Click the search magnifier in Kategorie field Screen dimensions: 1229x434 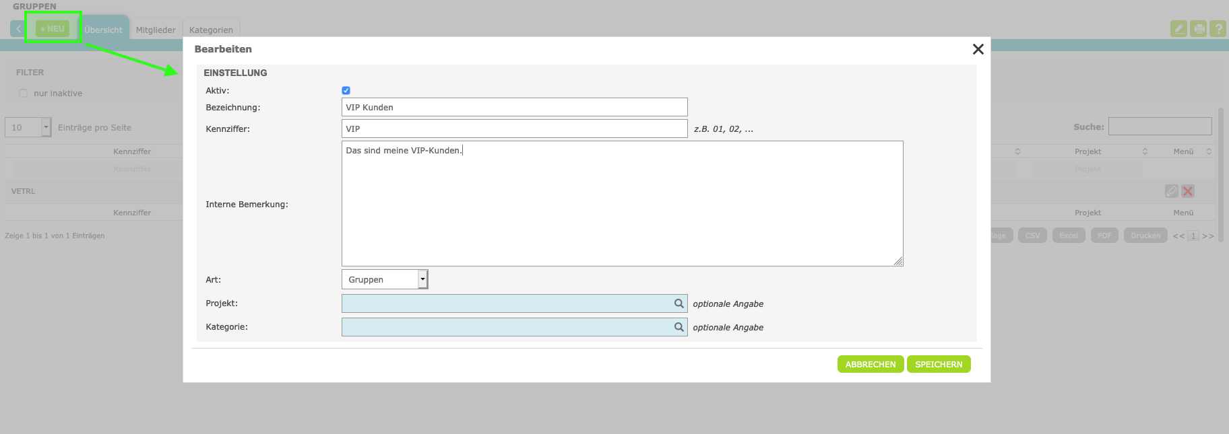[x=679, y=327]
